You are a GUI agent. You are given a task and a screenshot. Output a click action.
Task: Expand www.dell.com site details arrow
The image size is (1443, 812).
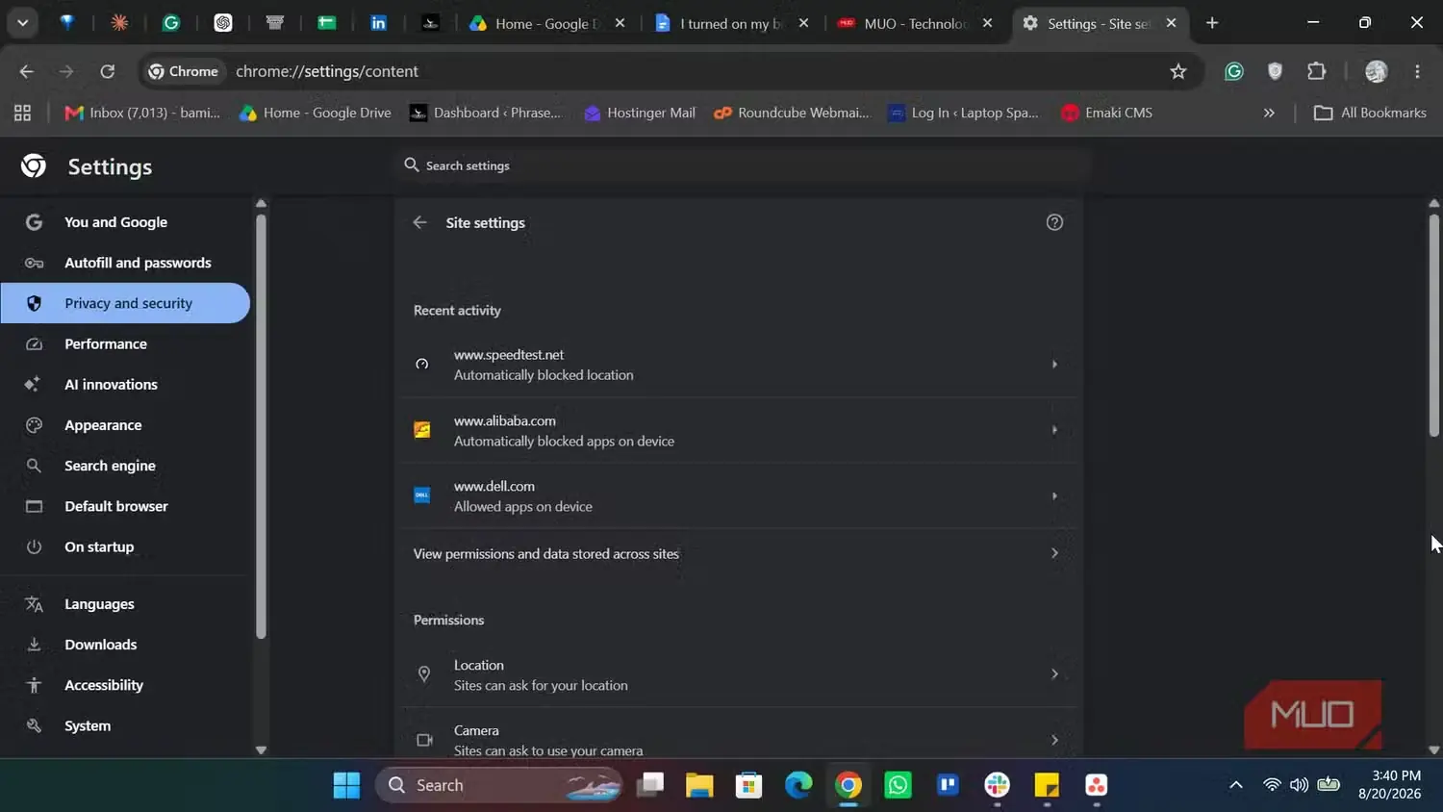pos(1054,496)
